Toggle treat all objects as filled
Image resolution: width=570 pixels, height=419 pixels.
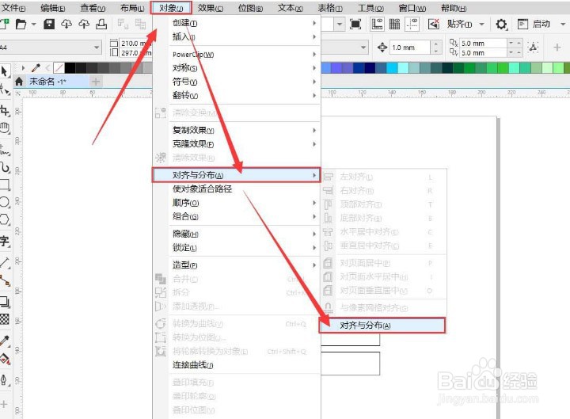click(533, 48)
